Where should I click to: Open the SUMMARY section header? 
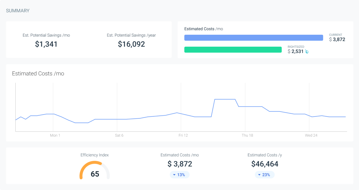[x=17, y=10]
